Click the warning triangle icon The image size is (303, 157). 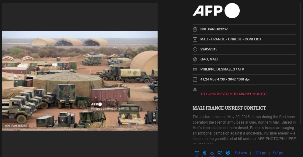(195, 90)
